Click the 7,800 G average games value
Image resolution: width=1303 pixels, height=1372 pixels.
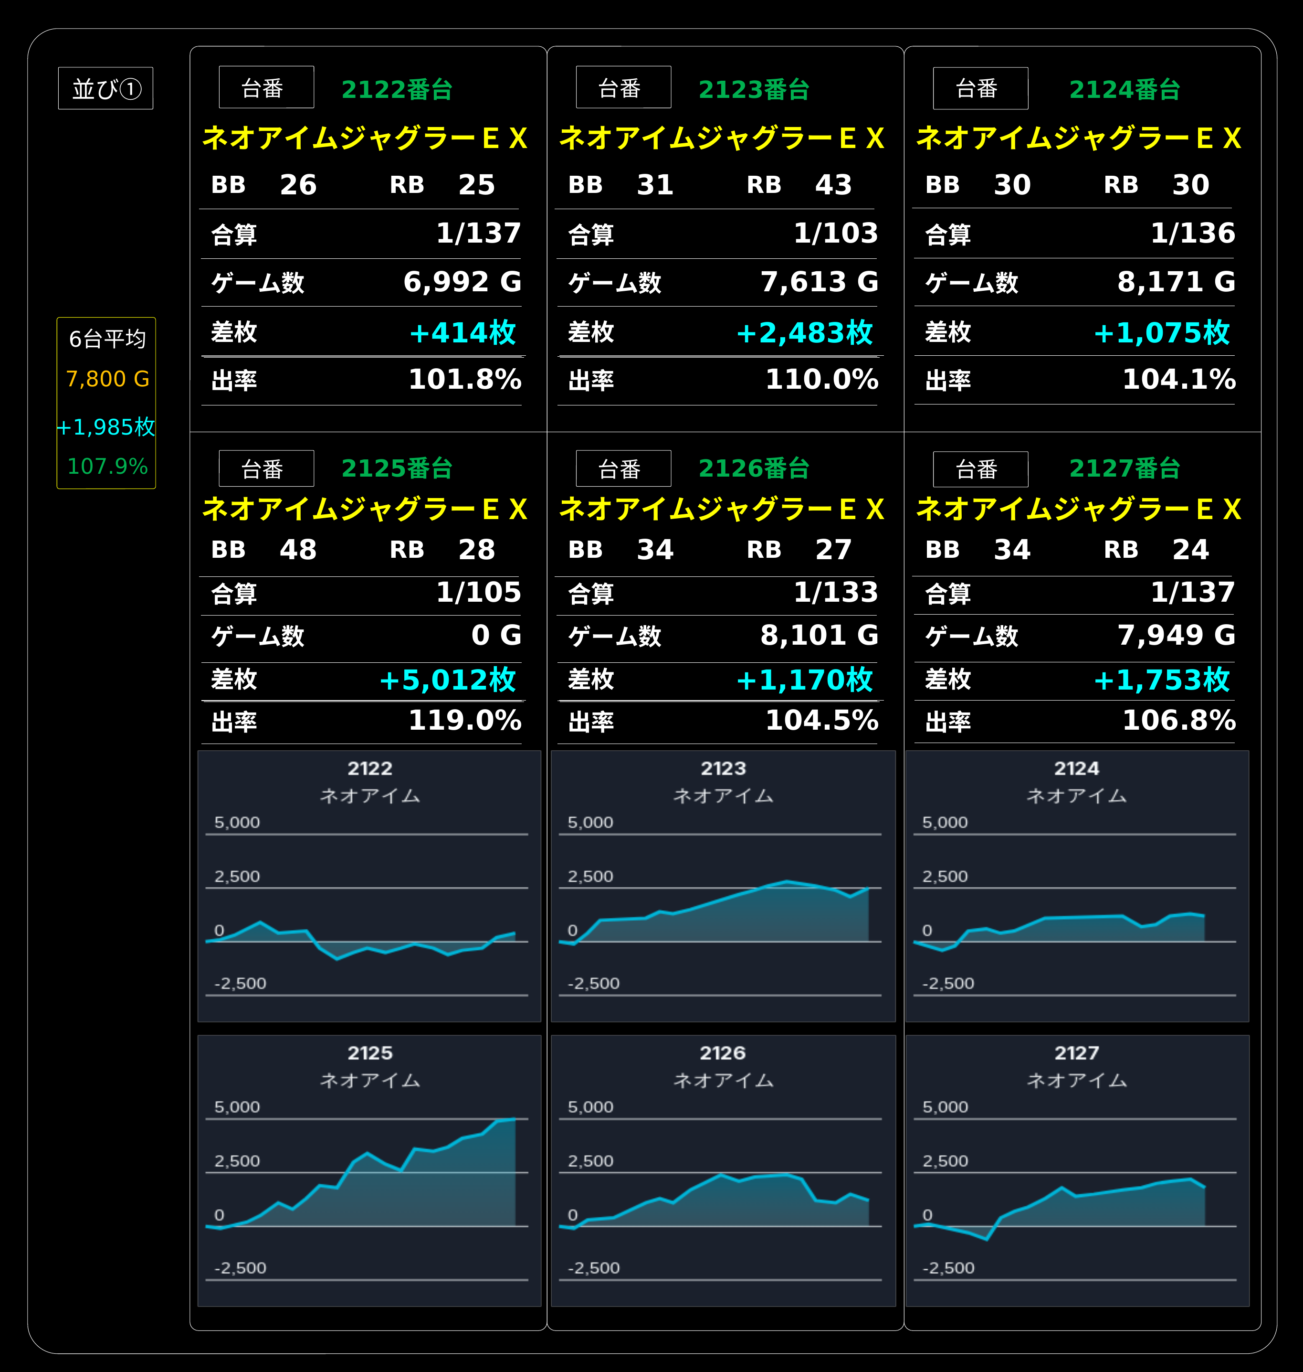pos(107,379)
